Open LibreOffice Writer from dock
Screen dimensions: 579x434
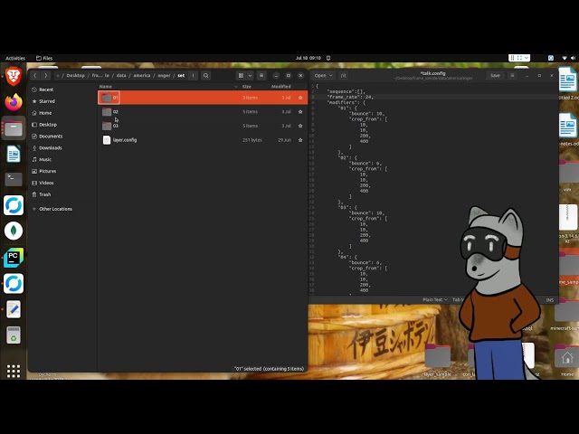click(x=14, y=154)
